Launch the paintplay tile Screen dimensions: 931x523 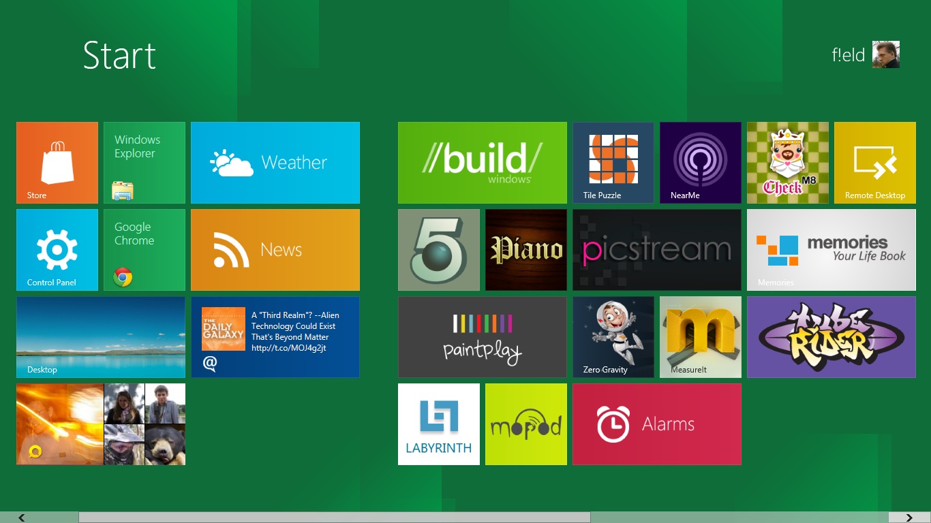(483, 337)
